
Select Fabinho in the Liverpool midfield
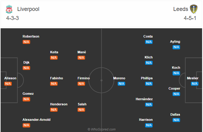point(57,78)
